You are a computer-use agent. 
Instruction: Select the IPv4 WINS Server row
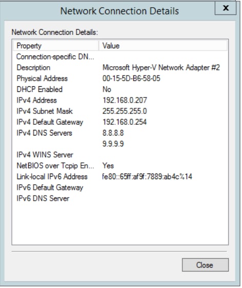tap(120, 155)
